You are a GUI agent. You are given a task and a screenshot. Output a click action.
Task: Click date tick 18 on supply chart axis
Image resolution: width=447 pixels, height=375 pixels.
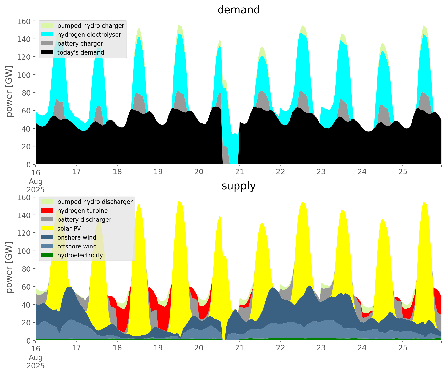(117, 348)
